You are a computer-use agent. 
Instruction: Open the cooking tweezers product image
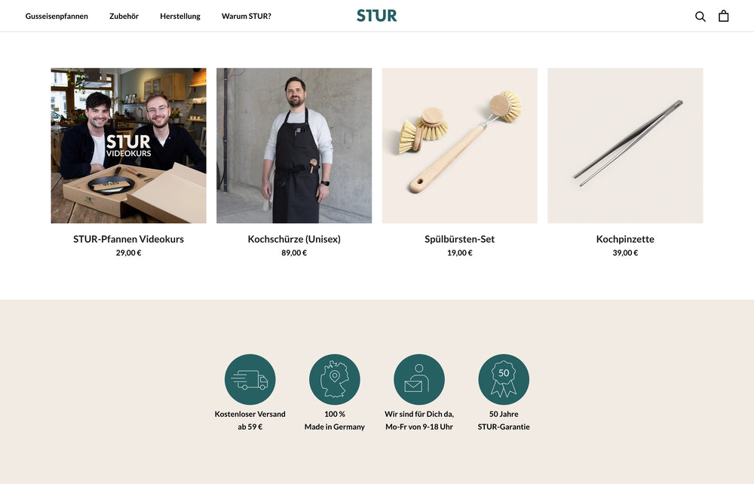pos(625,146)
